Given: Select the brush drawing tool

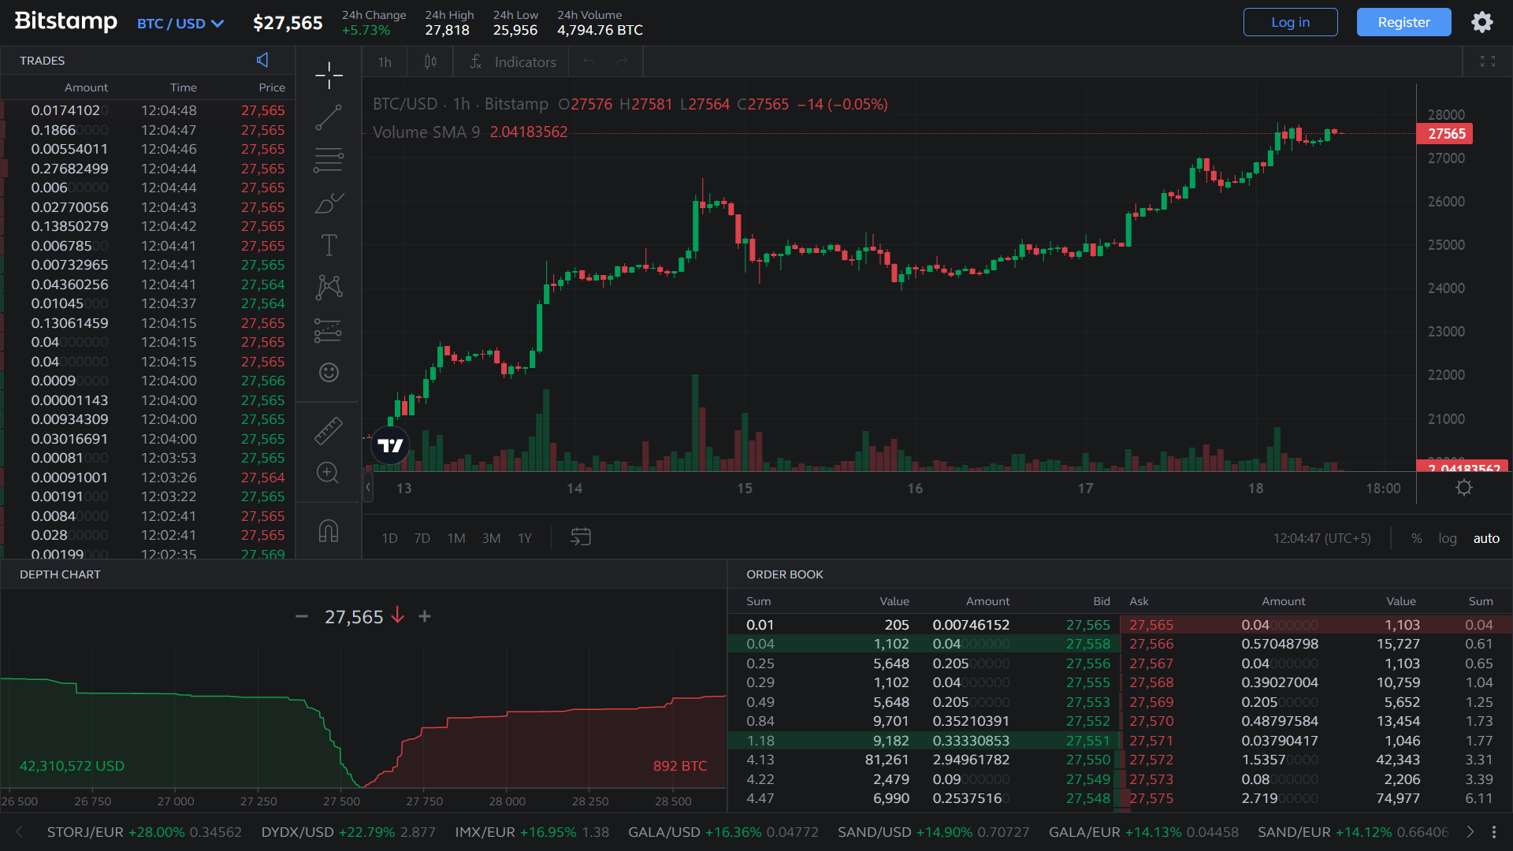Looking at the screenshot, I should point(329,203).
